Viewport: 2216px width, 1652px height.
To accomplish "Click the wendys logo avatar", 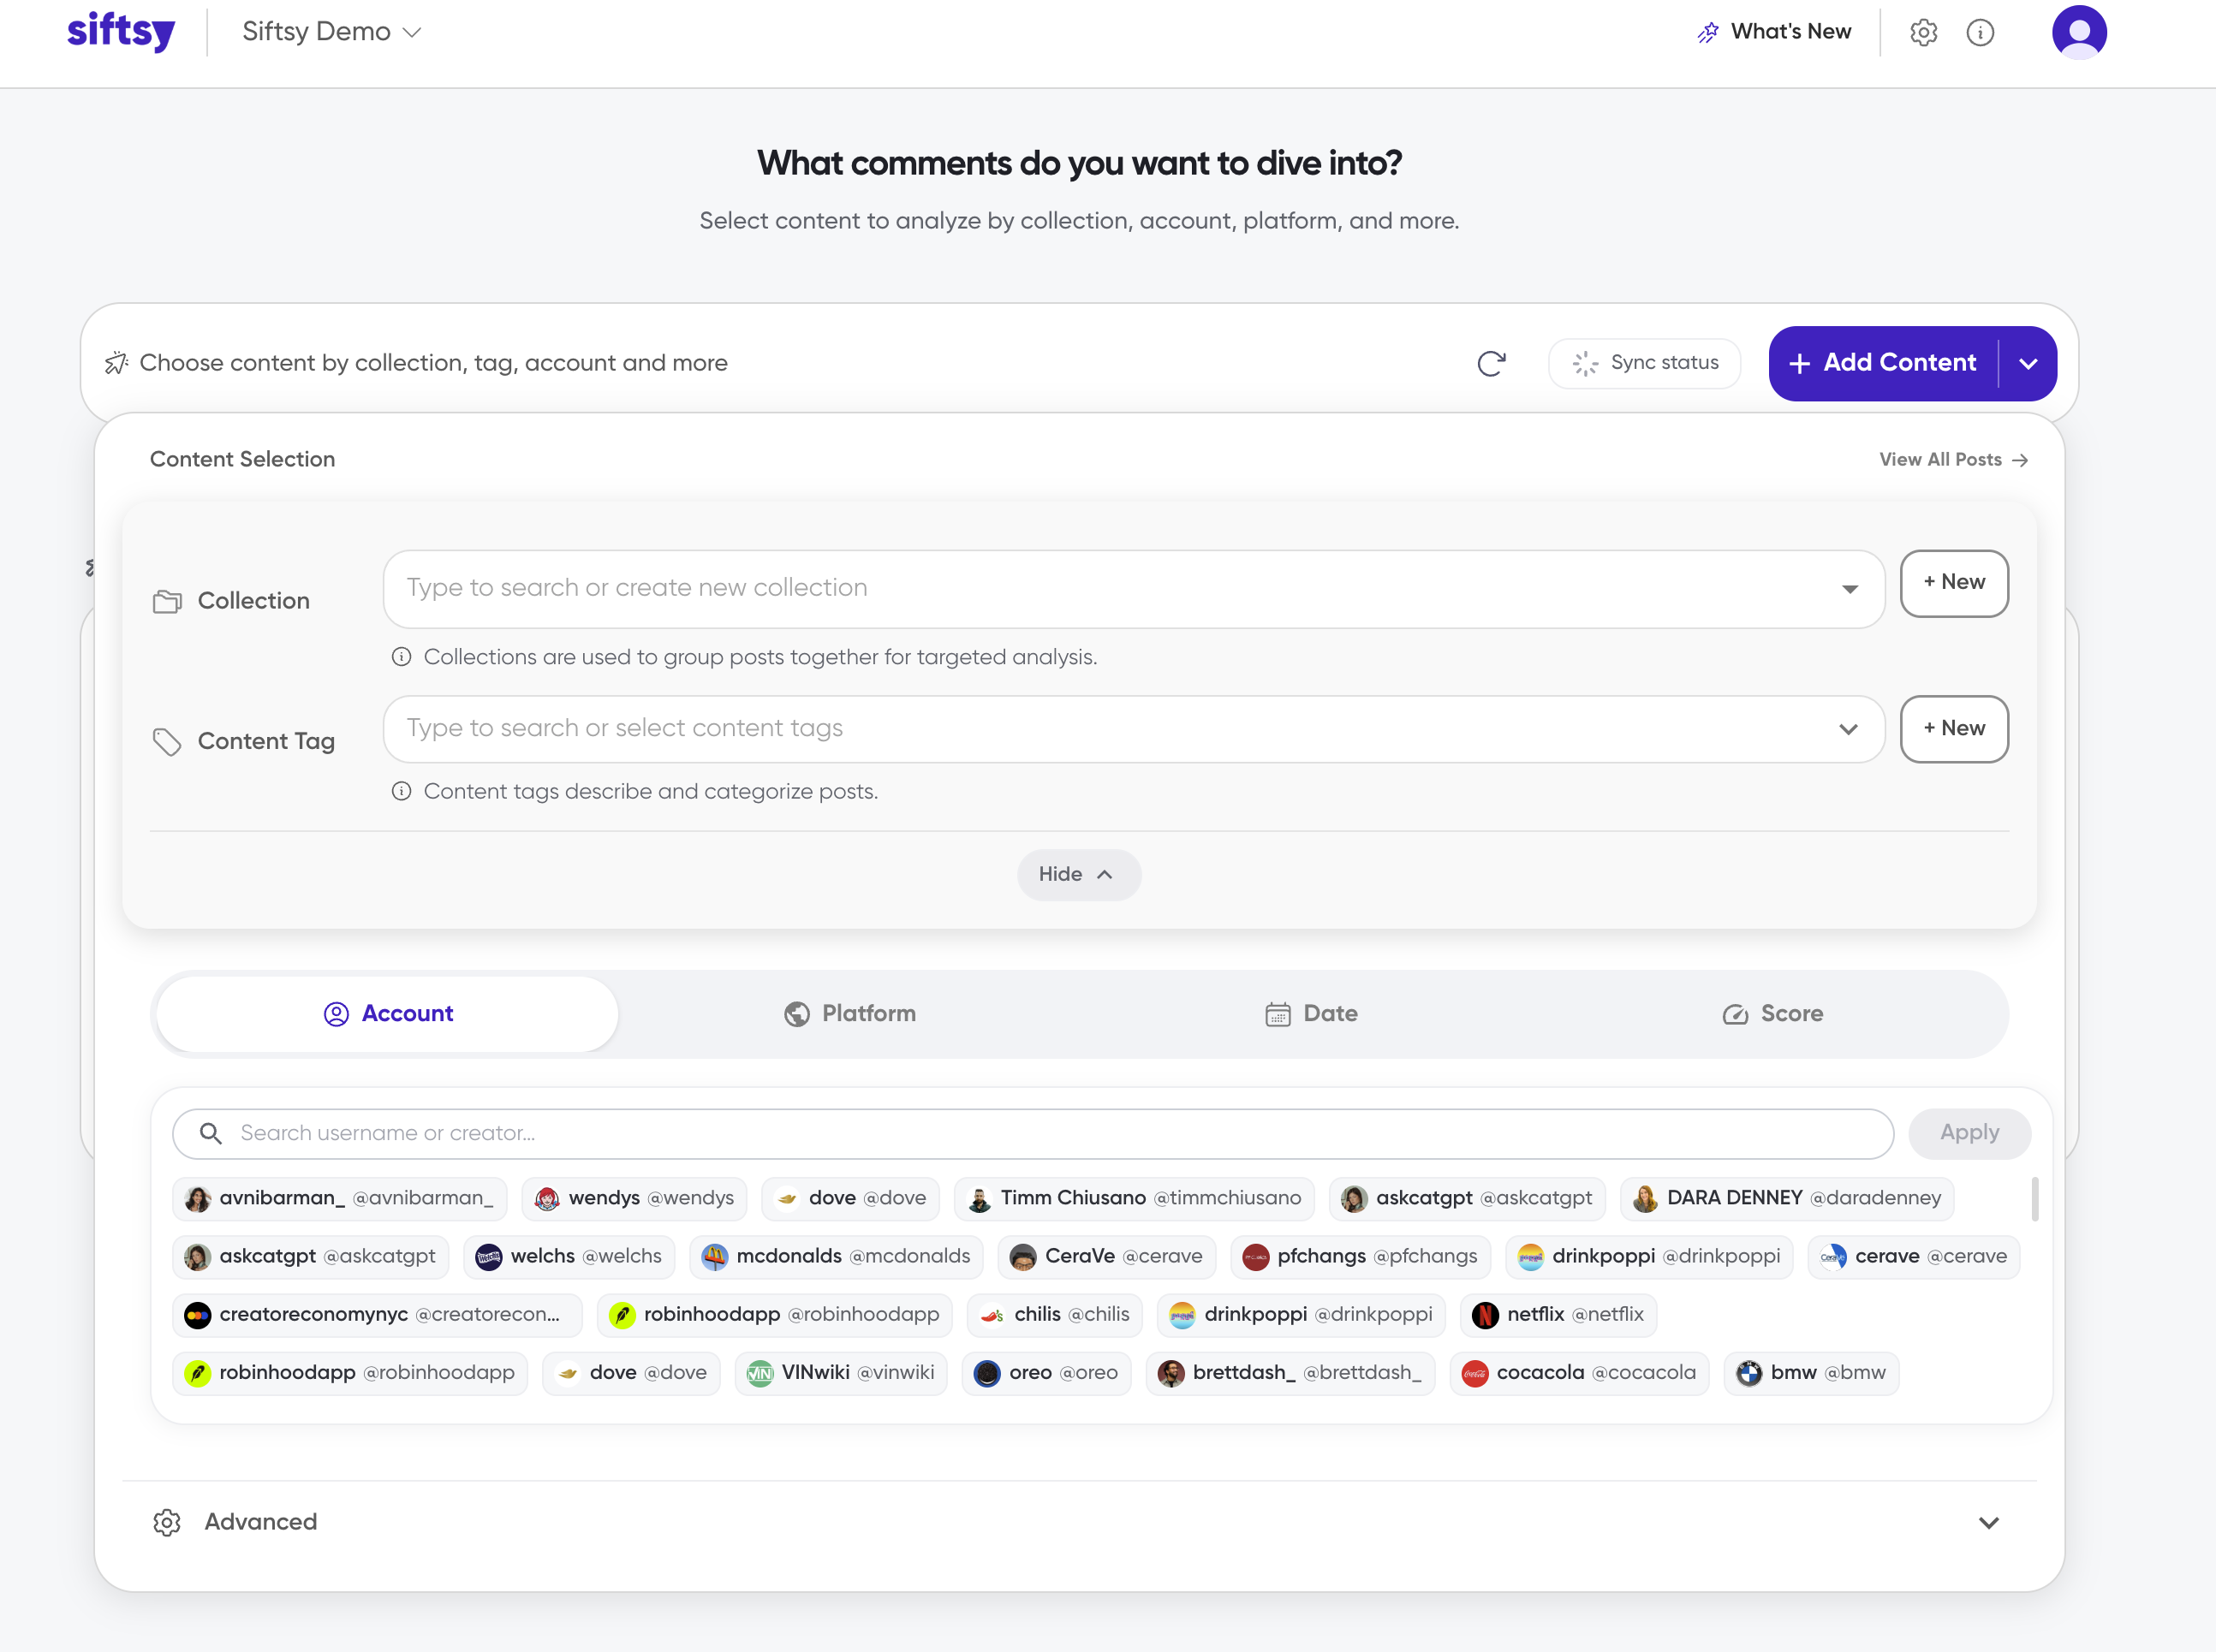I will coord(546,1199).
